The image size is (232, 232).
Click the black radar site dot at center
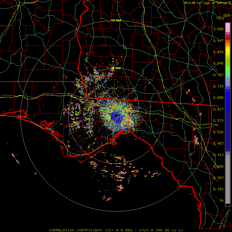116,116
